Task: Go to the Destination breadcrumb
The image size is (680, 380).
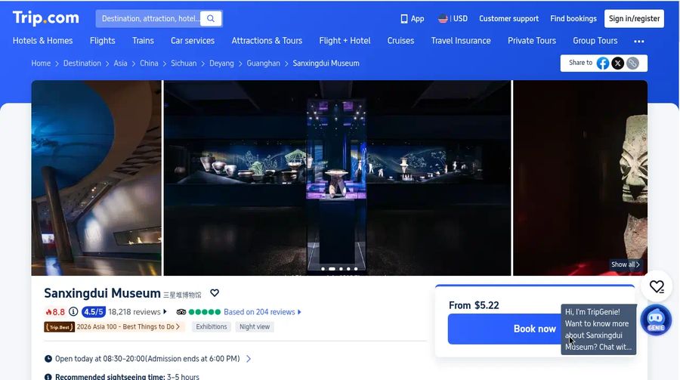Action: click(x=82, y=63)
